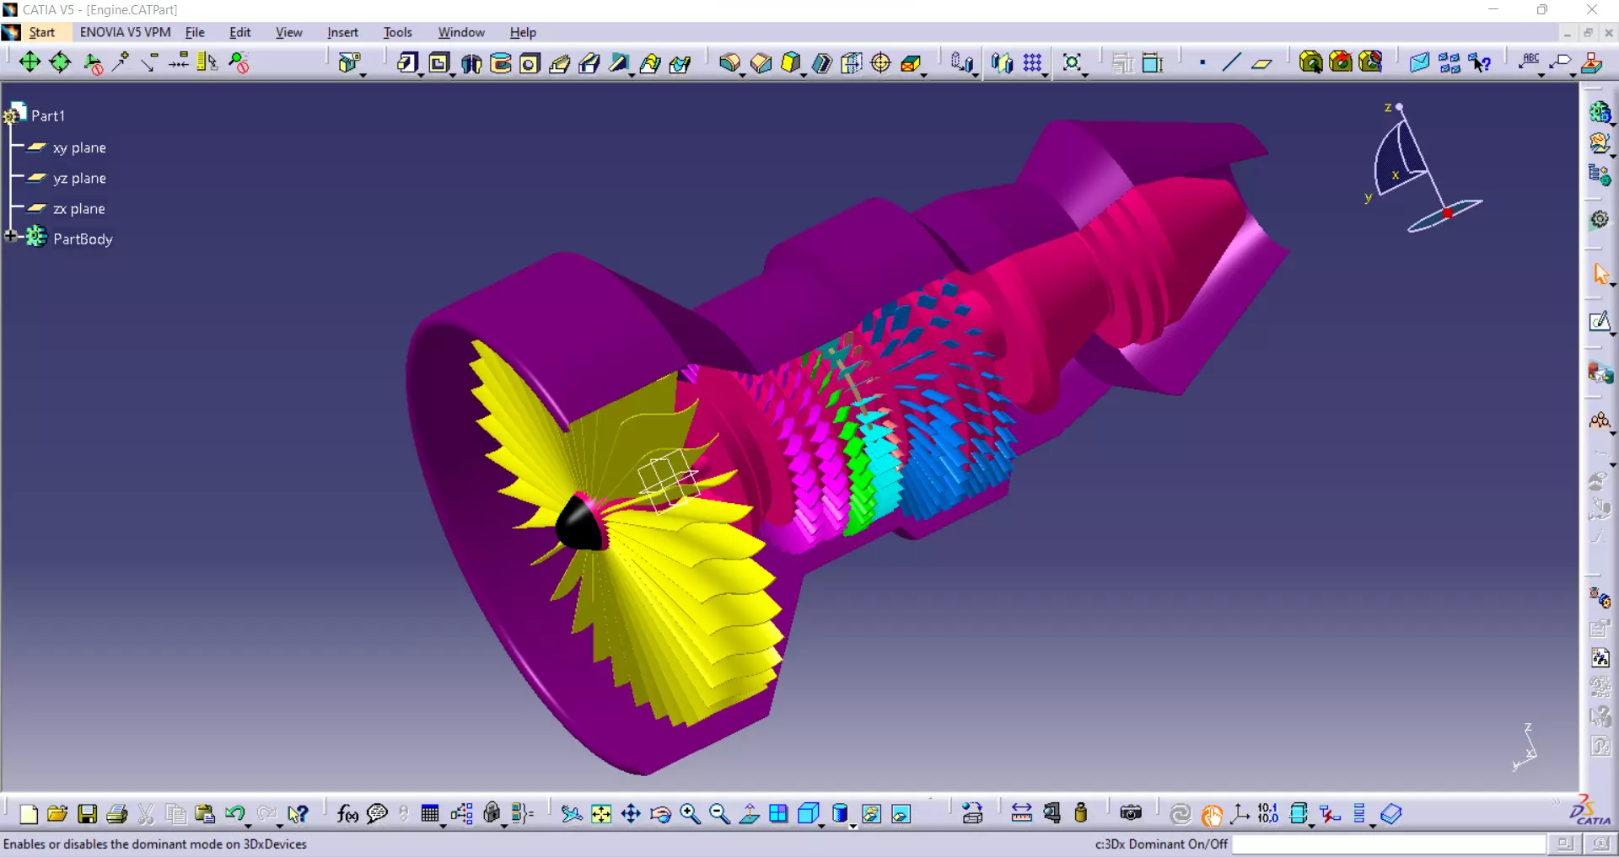Activate the Shaft revolve tool
This screenshot has height=857, width=1619.
click(471, 63)
